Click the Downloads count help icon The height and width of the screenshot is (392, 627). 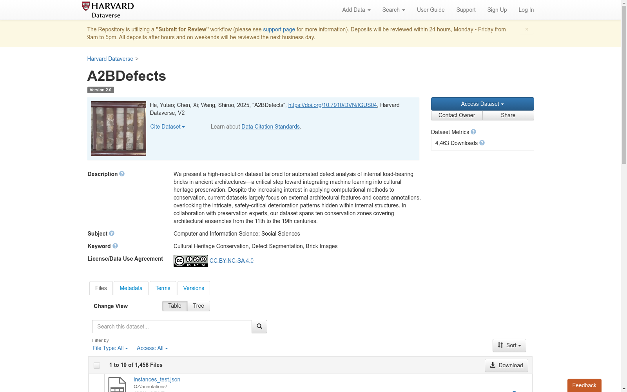[x=482, y=143]
